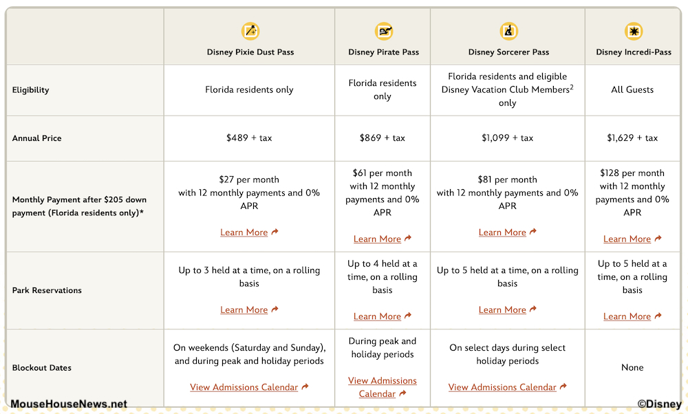Open Learn More under Pirate Pass park reservations
688x414 pixels.
tap(377, 316)
